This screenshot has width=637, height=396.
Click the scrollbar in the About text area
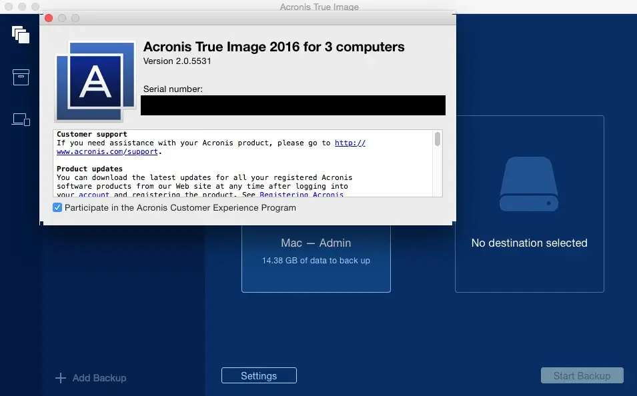point(438,139)
